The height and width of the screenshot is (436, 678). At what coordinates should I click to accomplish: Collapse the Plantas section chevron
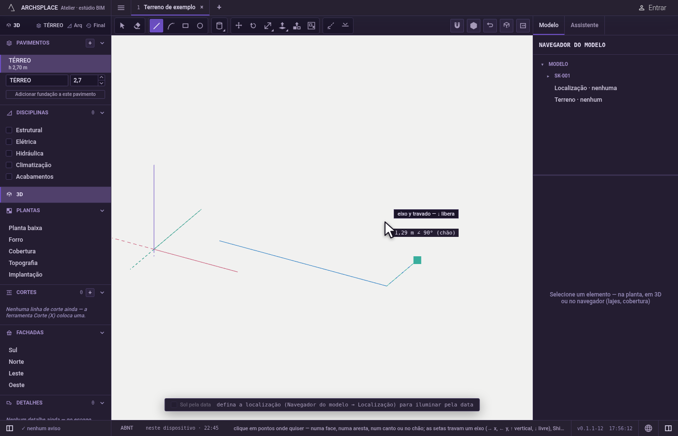coord(102,211)
